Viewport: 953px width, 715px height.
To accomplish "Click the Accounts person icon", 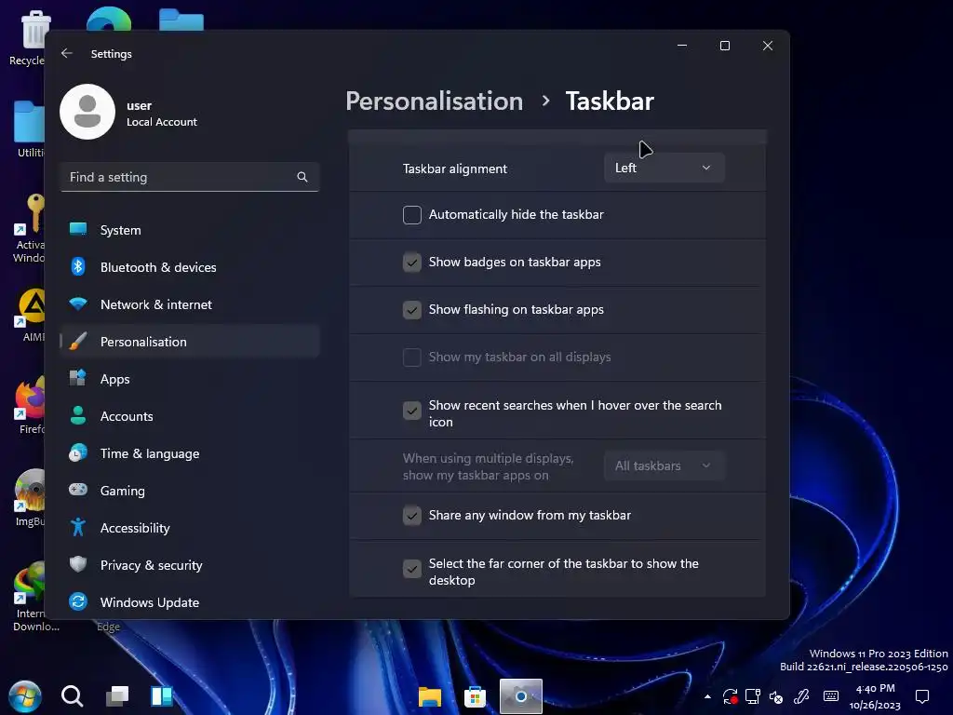I will coord(78,415).
